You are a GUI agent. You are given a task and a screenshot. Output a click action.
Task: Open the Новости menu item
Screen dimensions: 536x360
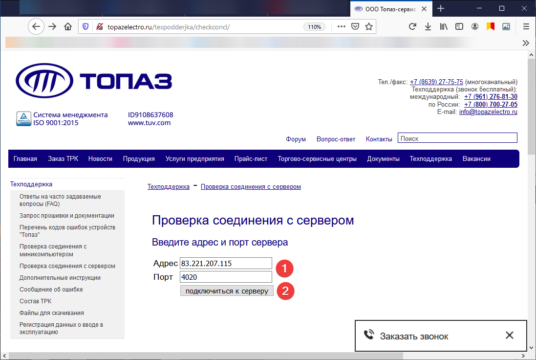coord(100,159)
